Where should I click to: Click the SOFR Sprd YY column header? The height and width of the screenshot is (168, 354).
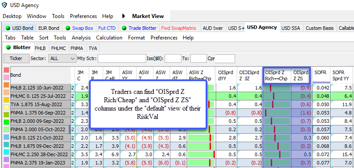341,75
